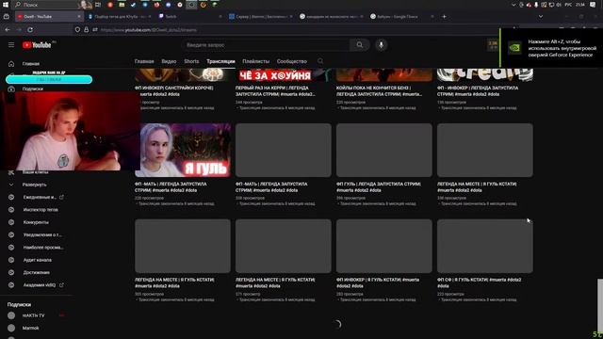Open the channel tab search icon
The width and height of the screenshot is (603, 339).
click(x=320, y=61)
